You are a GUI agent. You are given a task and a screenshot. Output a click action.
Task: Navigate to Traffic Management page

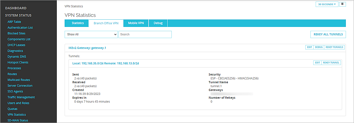(x=21, y=97)
